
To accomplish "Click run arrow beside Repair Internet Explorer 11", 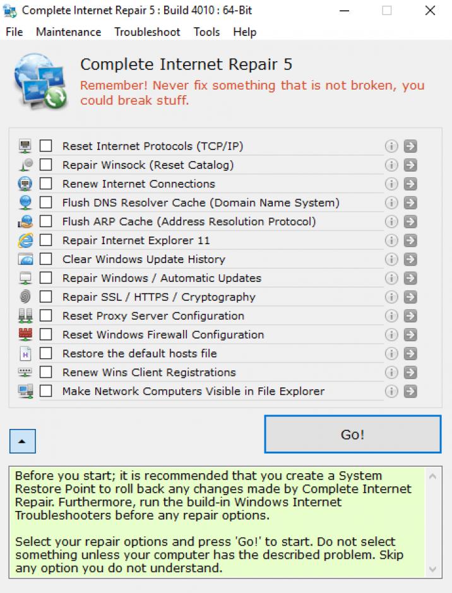I will [410, 240].
